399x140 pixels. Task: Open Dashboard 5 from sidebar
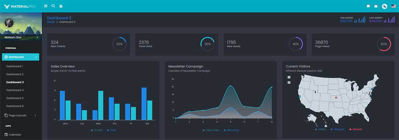[15, 98]
